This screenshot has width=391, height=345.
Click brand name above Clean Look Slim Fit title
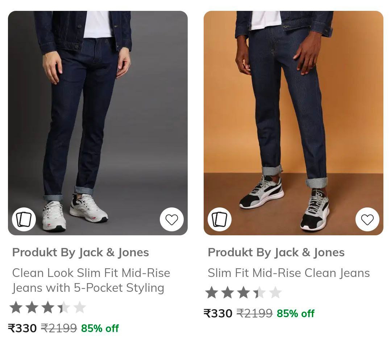point(80,252)
